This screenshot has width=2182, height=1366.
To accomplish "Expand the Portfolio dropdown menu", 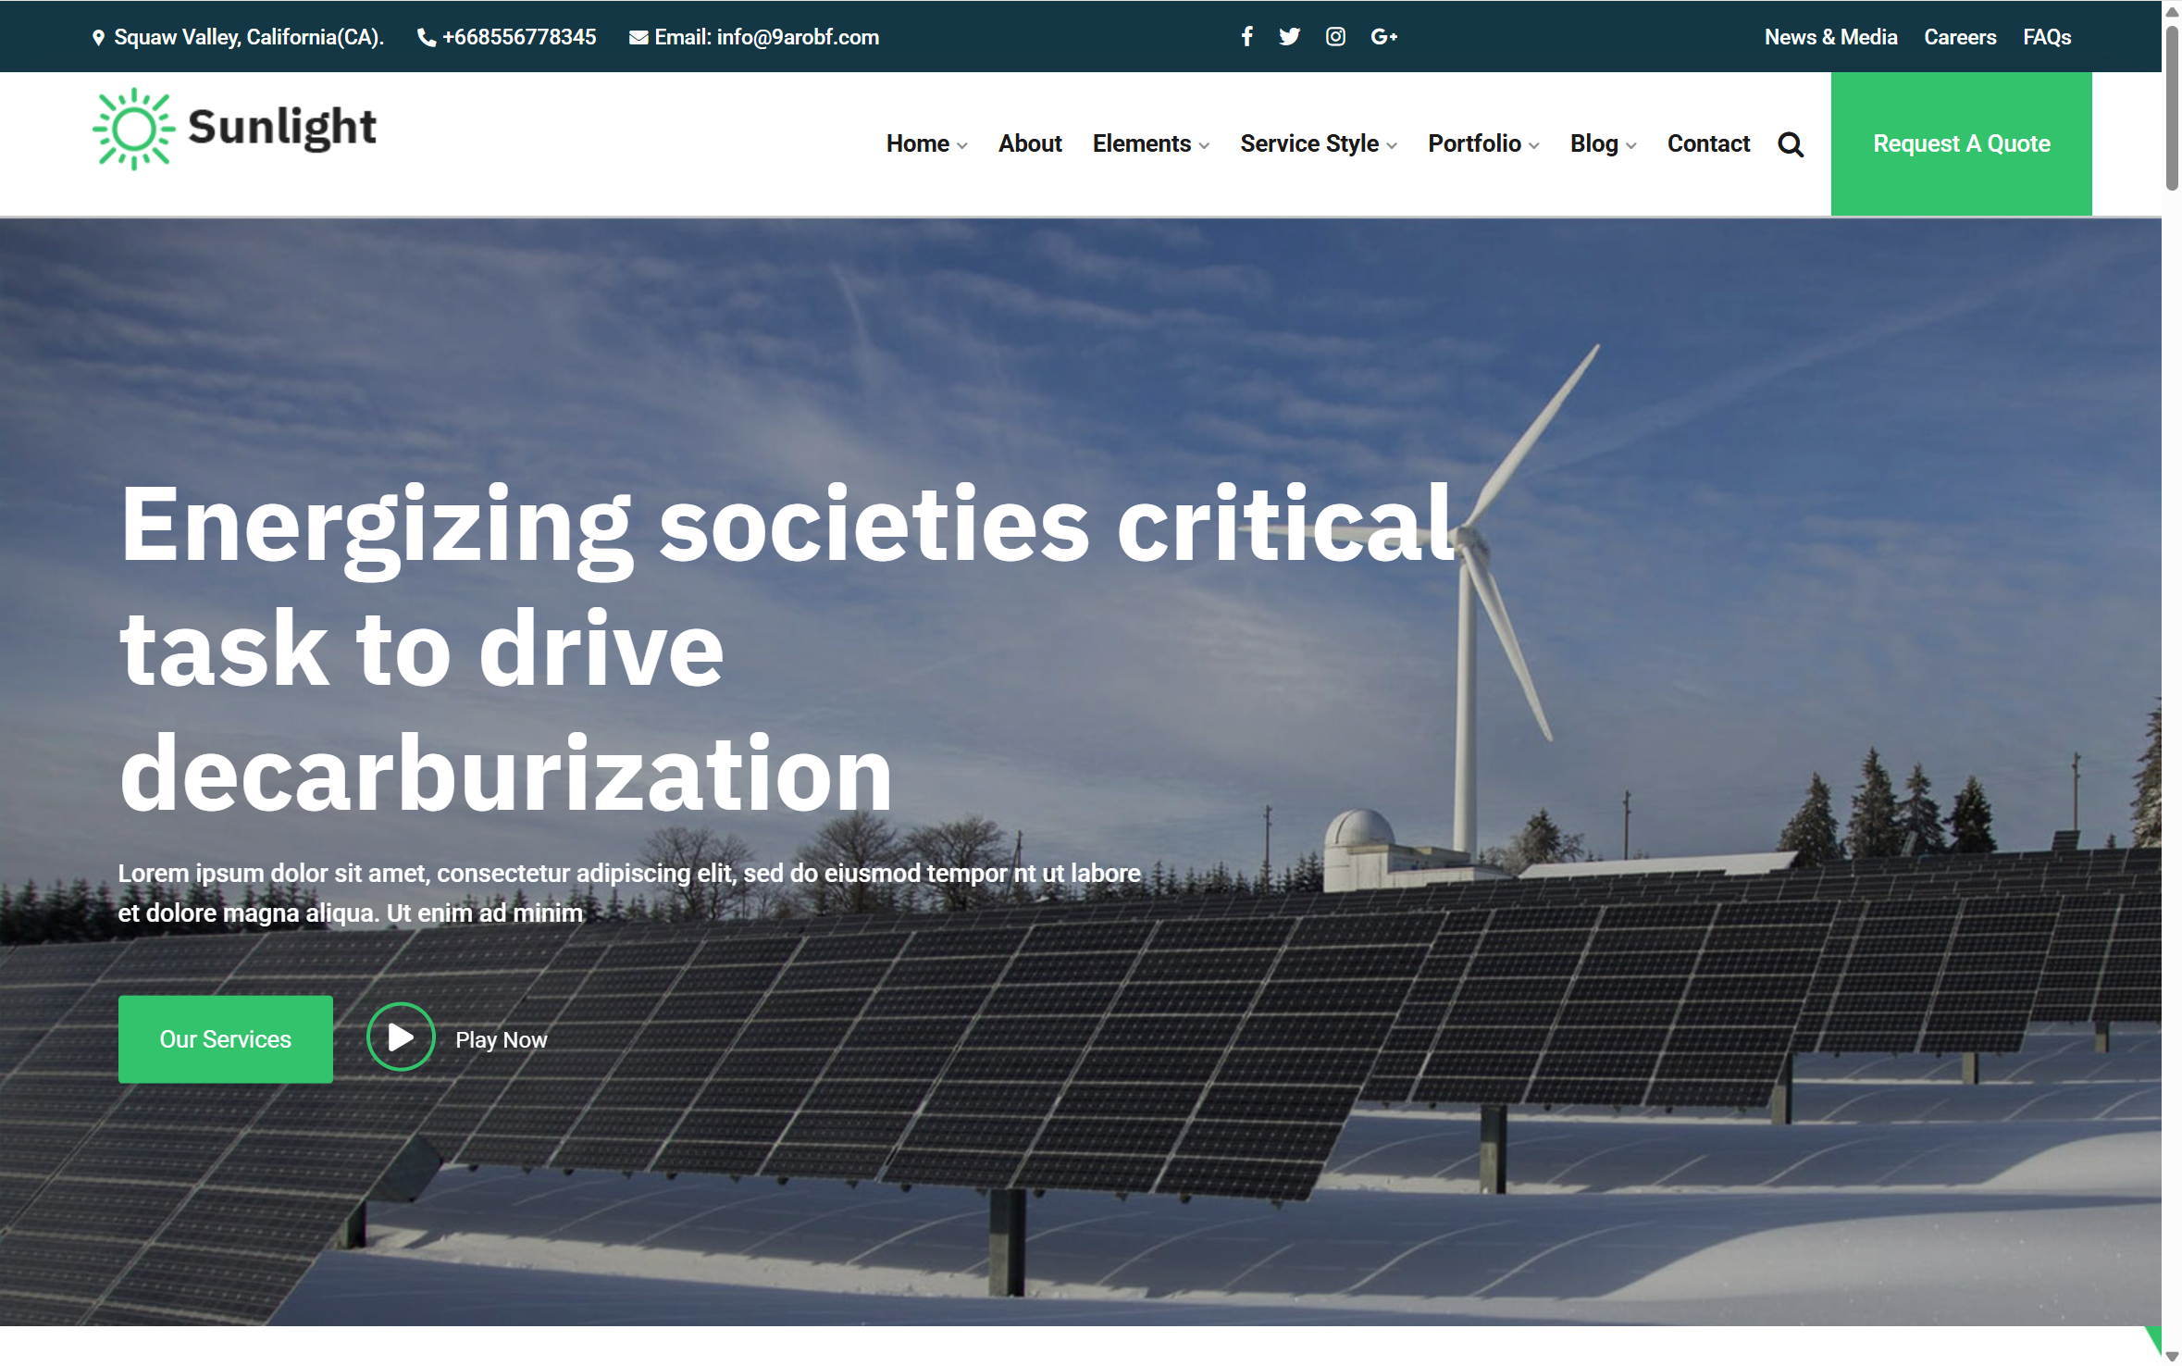I will click(1482, 144).
